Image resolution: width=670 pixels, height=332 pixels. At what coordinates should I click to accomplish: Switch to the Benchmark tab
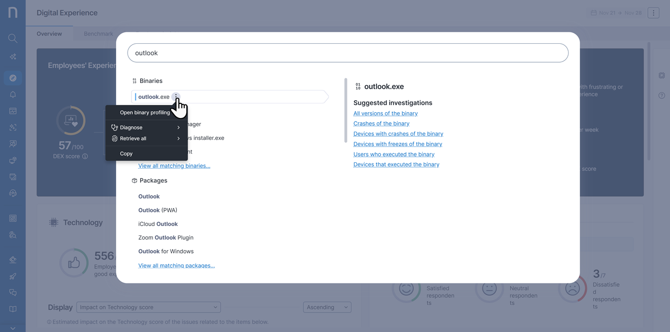tap(98, 34)
